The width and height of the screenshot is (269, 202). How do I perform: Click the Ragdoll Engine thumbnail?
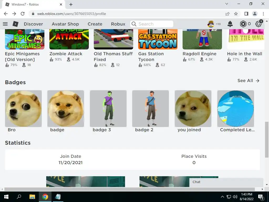(202, 39)
